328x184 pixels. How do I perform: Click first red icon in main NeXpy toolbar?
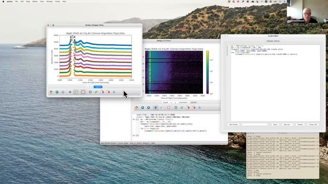188,108
